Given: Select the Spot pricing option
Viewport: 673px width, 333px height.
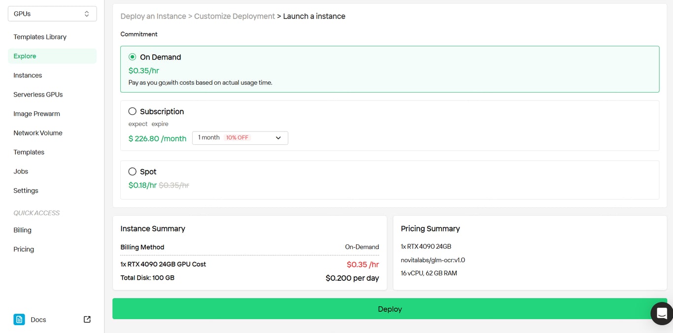Looking at the screenshot, I should pyautogui.click(x=133, y=171).
